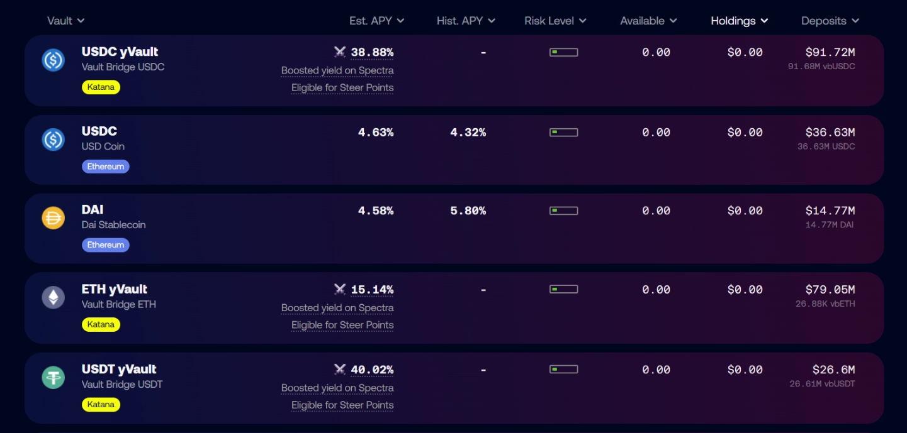Open the Deposits sort dropdown
907x433 pixels.
coord(830,20)
